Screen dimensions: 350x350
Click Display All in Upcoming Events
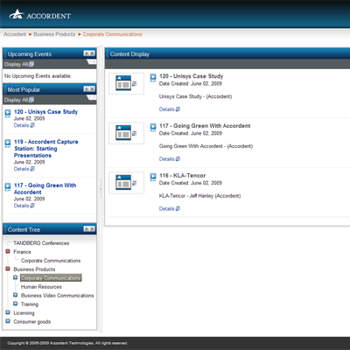[x=16, y=65]
